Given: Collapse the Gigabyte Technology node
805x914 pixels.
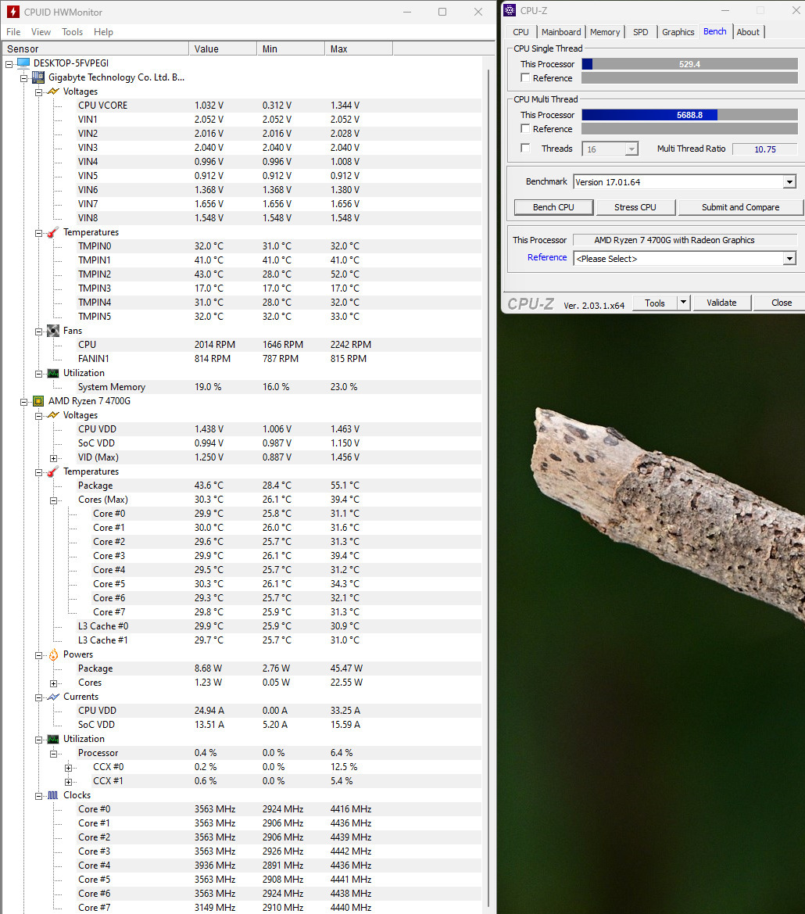Looking at the screenshot, I should click(24, 77).
